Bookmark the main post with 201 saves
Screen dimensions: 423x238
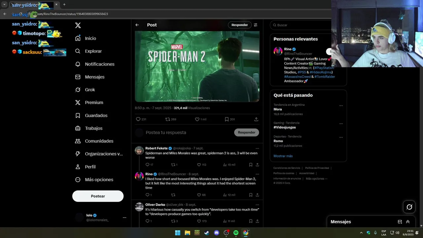coord(230,119)
